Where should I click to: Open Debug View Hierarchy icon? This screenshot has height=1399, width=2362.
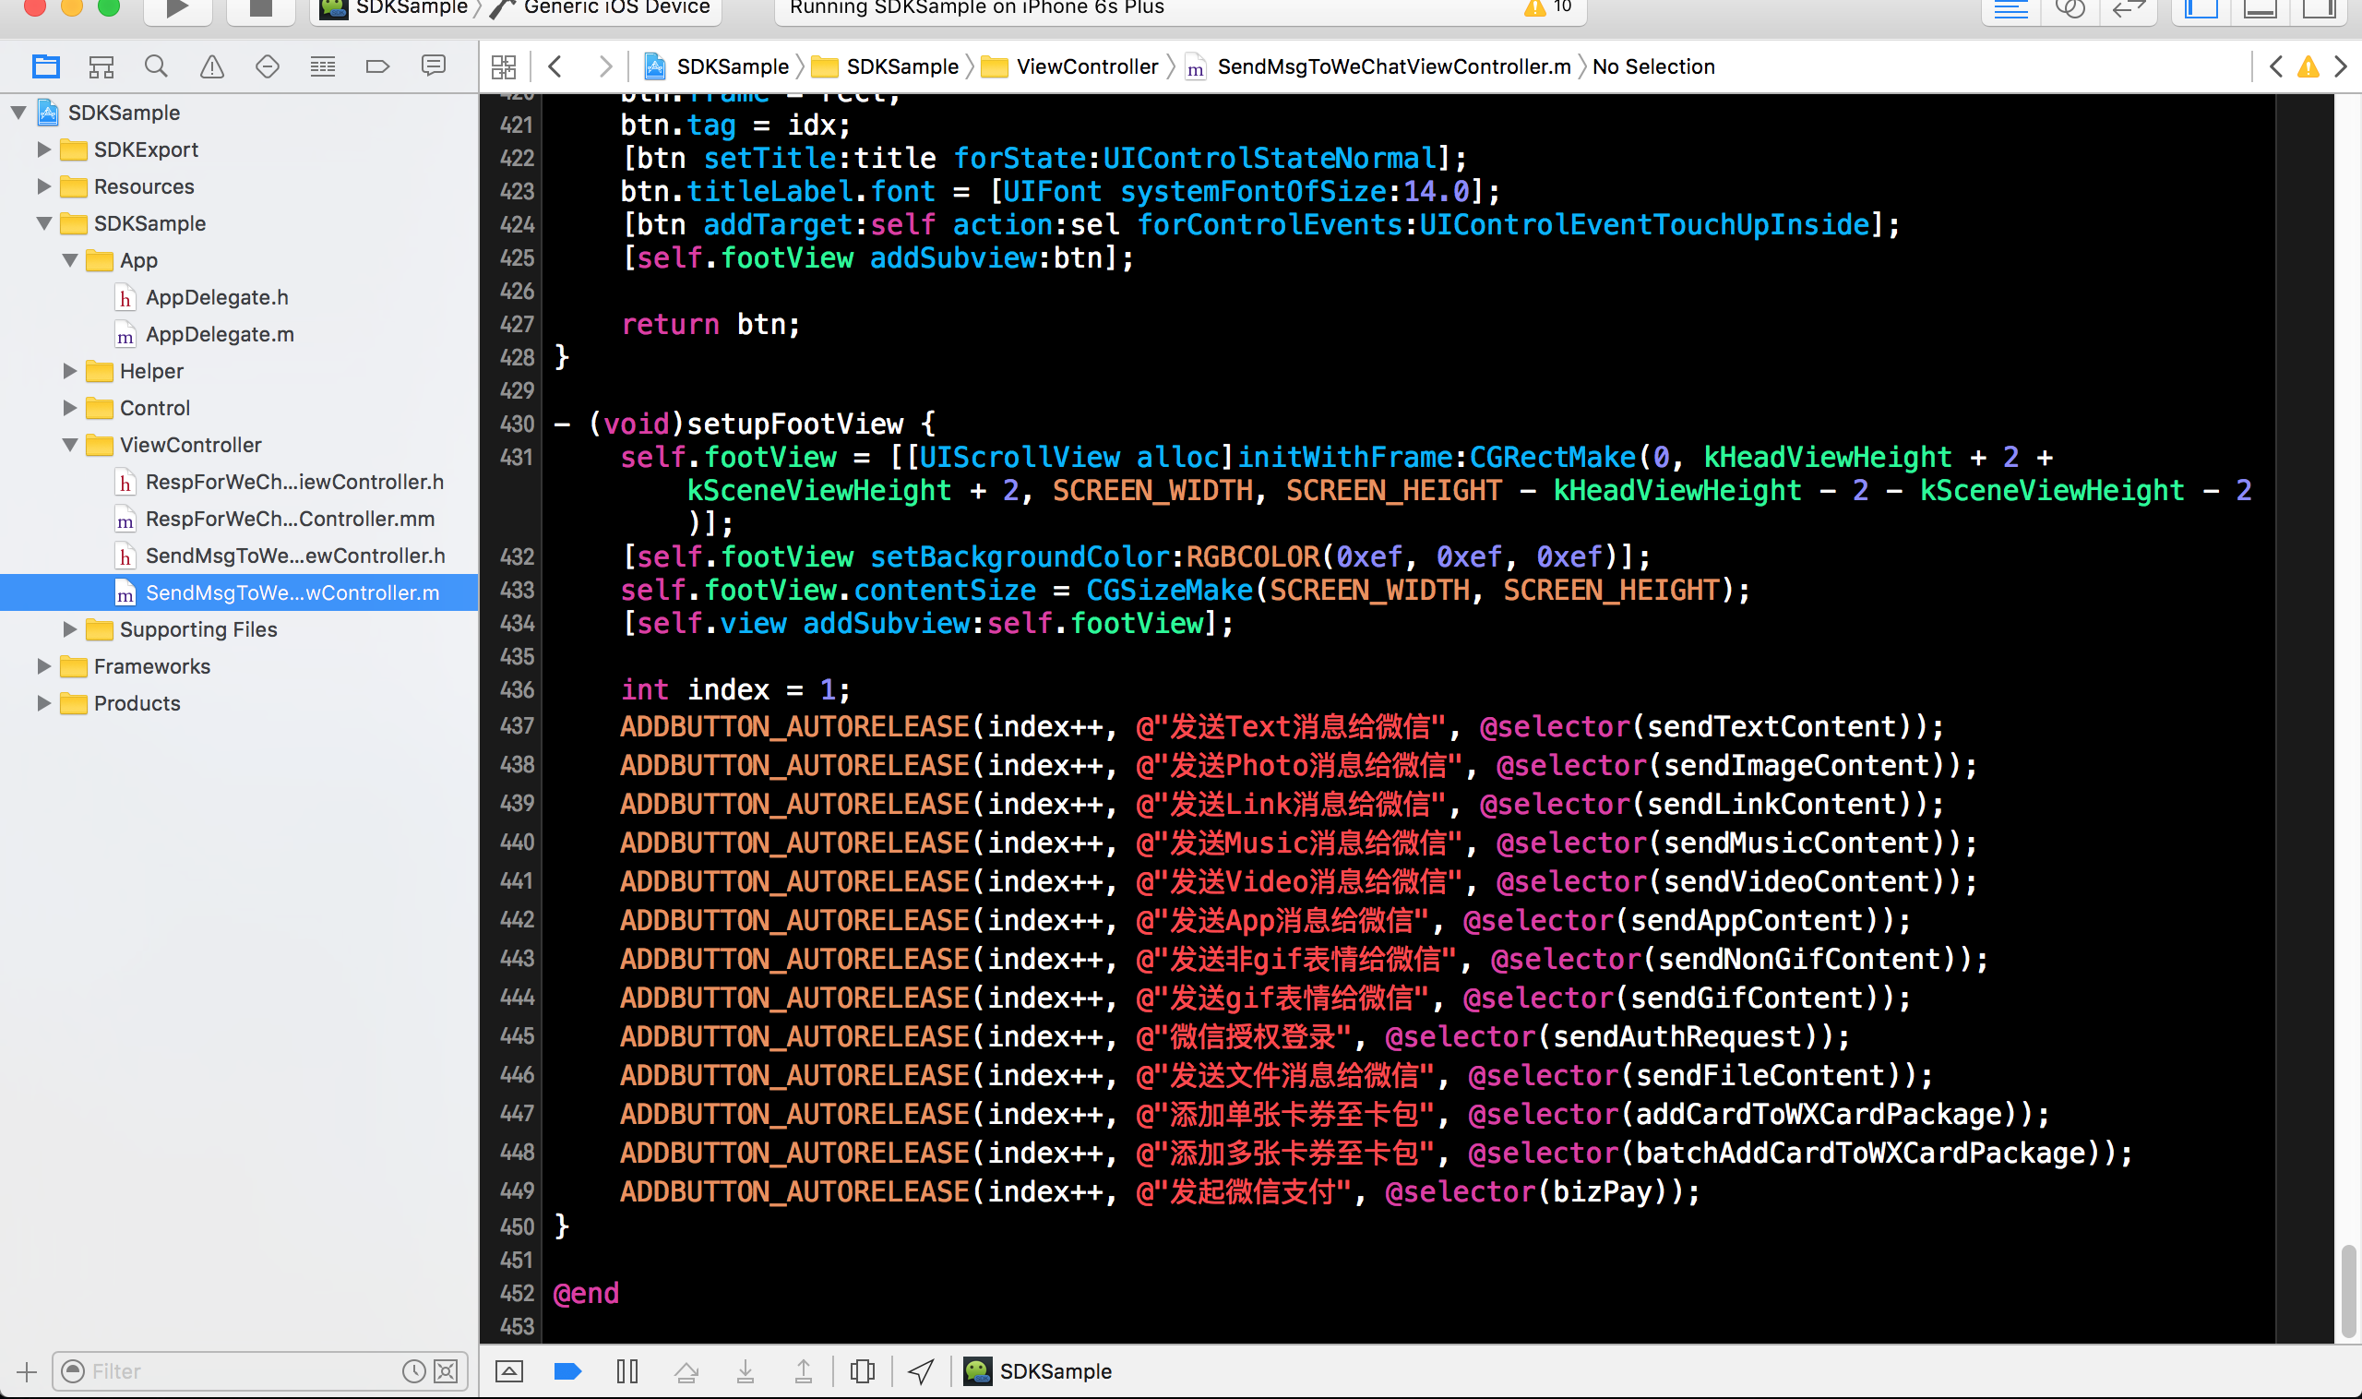(x=862, y=1370)
